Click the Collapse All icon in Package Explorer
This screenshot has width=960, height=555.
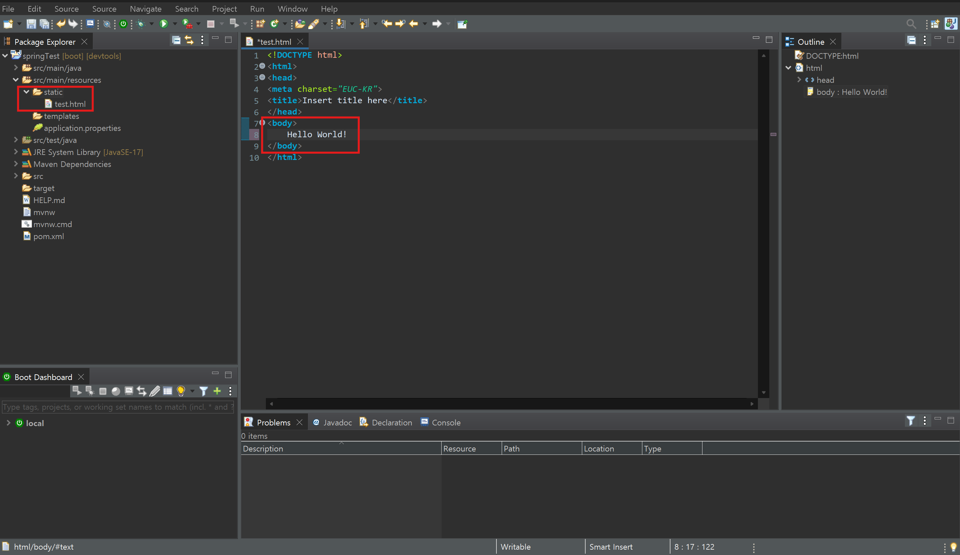click(x=176, y=40)
